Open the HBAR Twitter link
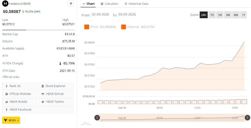Image resolution: width=251 pixels, height=128 pixels. [56, 102]
